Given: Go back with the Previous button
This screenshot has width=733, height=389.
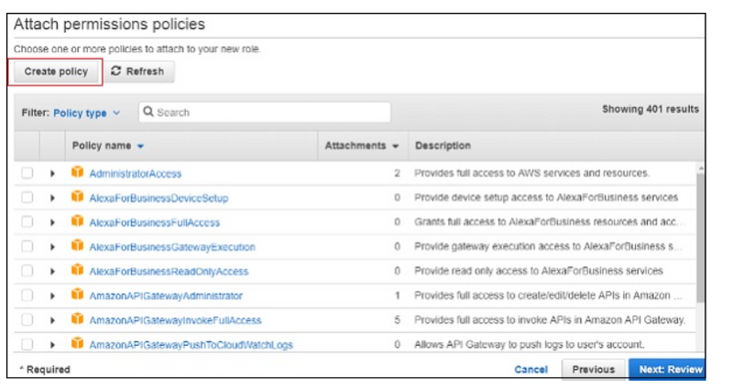Looking at the screenshot, I should pos(594,370).
